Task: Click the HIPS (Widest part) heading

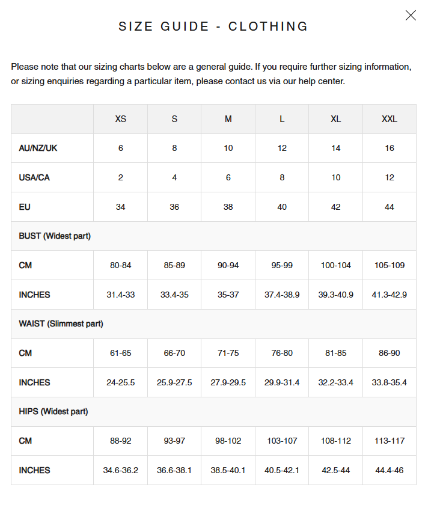Action: [x=53, y=412]
